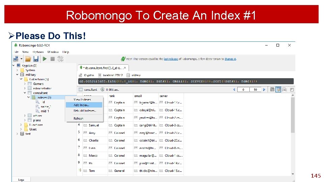This screenshot has width=324, height=182.
Task: Open the View menu
Action: click(25, 52)
